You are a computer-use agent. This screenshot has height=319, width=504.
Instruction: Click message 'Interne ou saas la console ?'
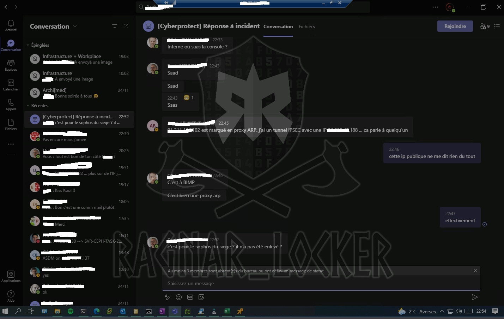[x=198, y=47]
